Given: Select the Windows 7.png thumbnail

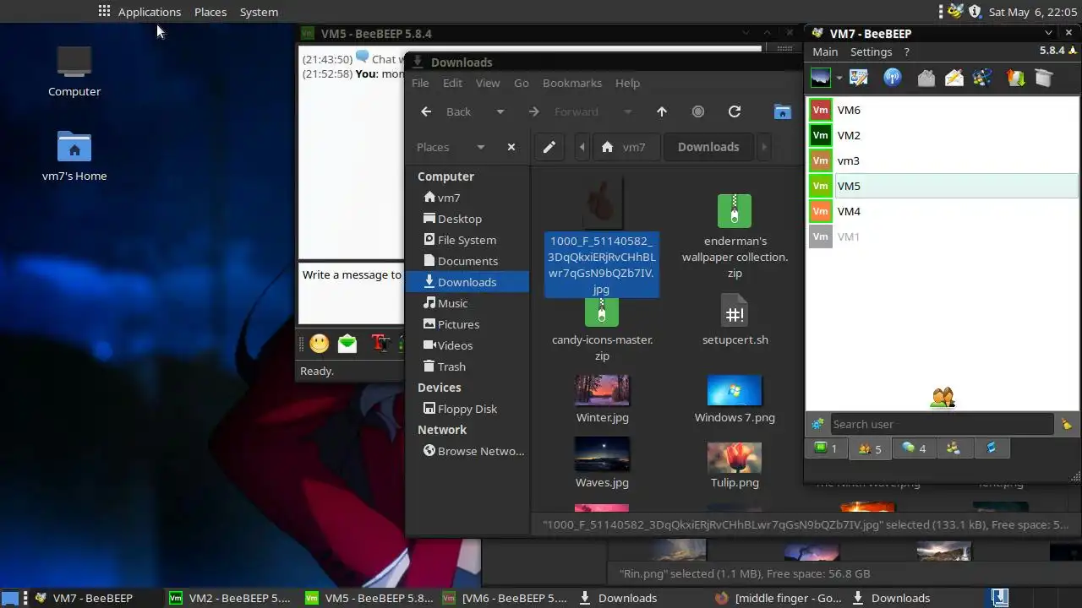Looking at the screenshot, I should (x=735, y=399).
